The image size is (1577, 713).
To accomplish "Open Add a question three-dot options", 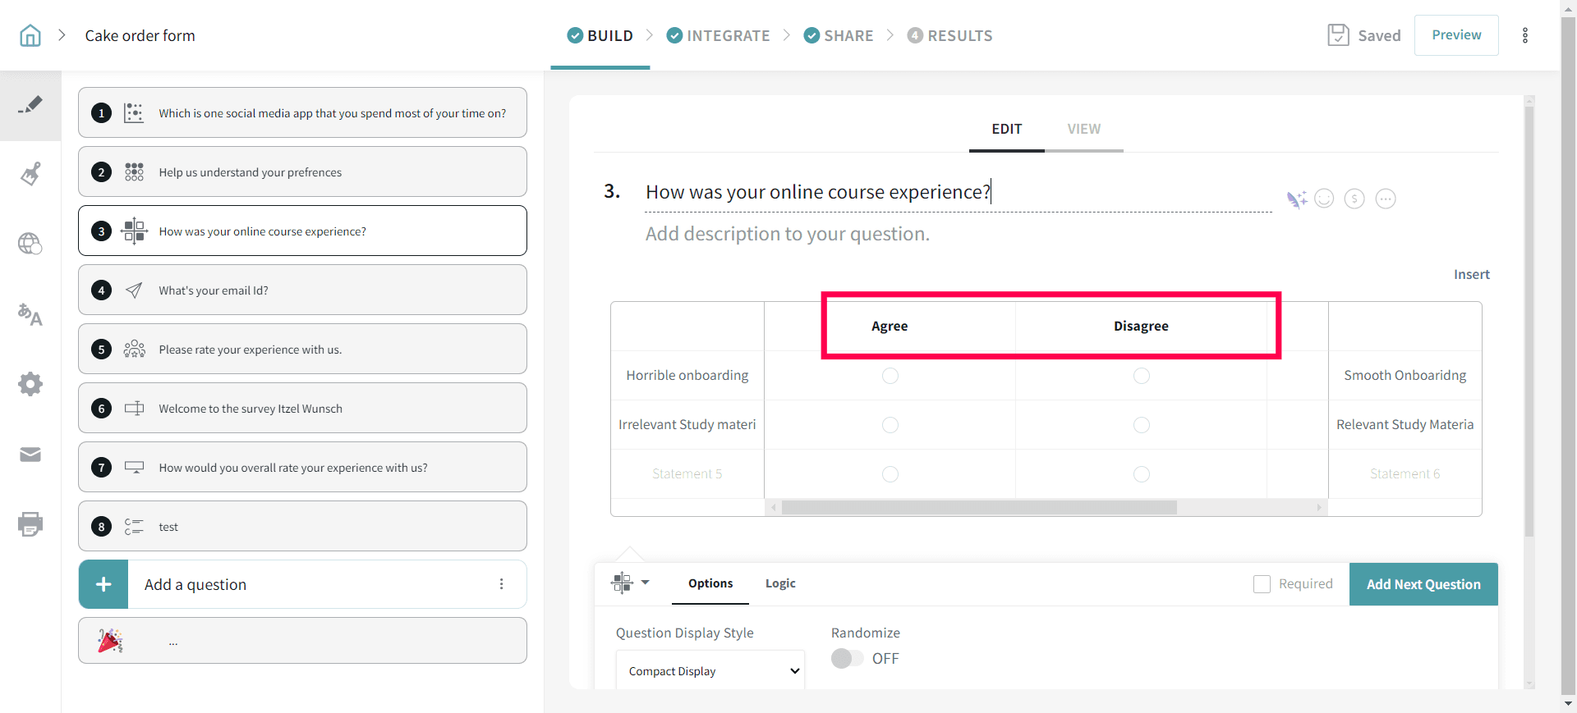I will tap(501, 584).
